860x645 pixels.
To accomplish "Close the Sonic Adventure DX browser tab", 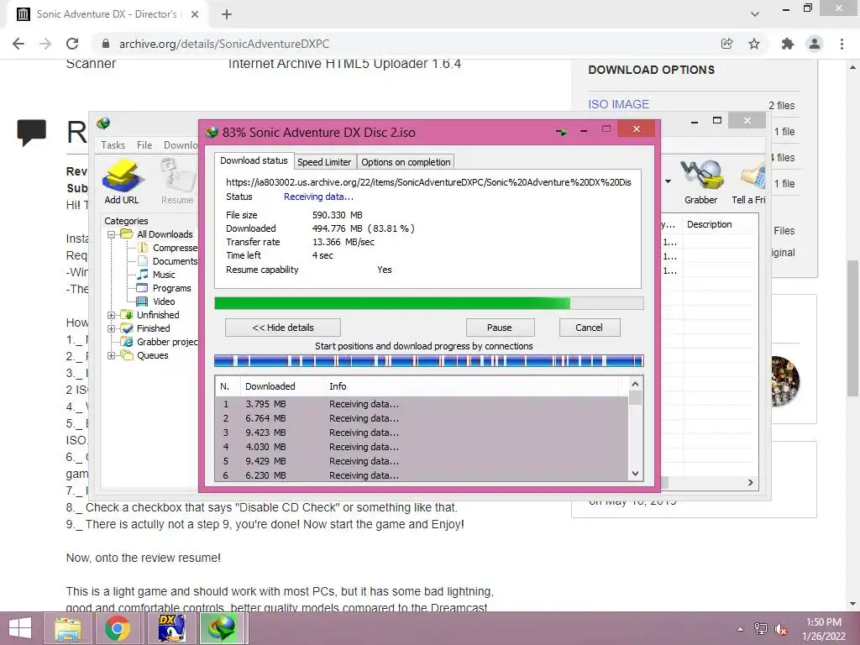I will [194, 14].
